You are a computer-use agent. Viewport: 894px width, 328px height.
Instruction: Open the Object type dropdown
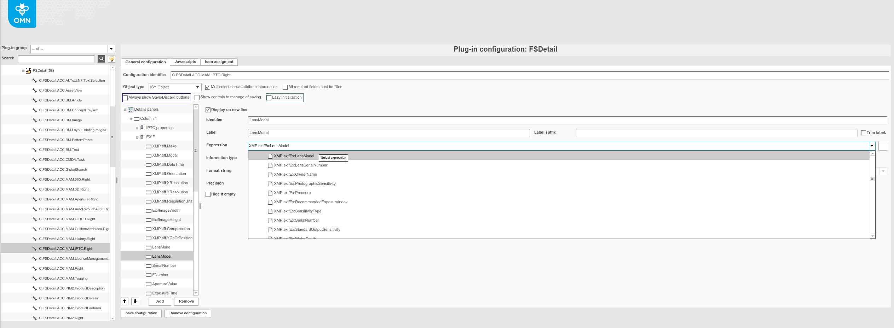pos(198,87)
